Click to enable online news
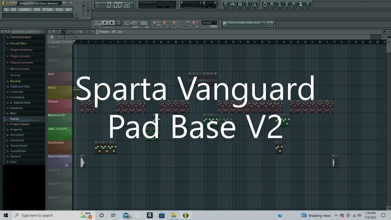391x220 pixels. pos(244,23)
